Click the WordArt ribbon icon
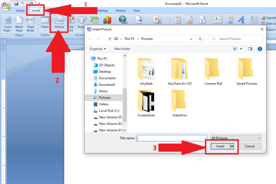Viewport: 276px width, 184px height. click(x=241, y=20)
